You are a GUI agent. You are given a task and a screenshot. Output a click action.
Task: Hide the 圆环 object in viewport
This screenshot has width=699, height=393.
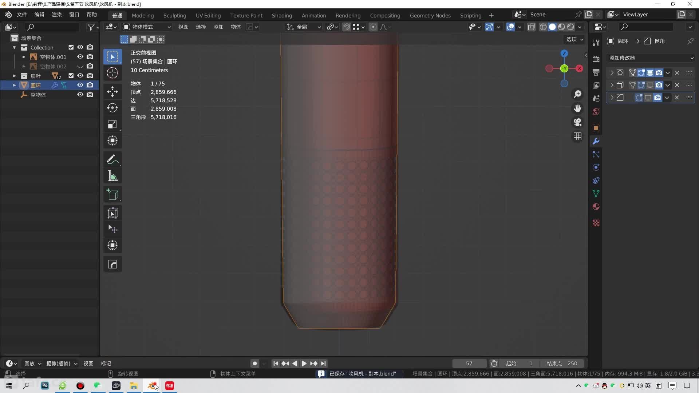(x=80, y=85)
